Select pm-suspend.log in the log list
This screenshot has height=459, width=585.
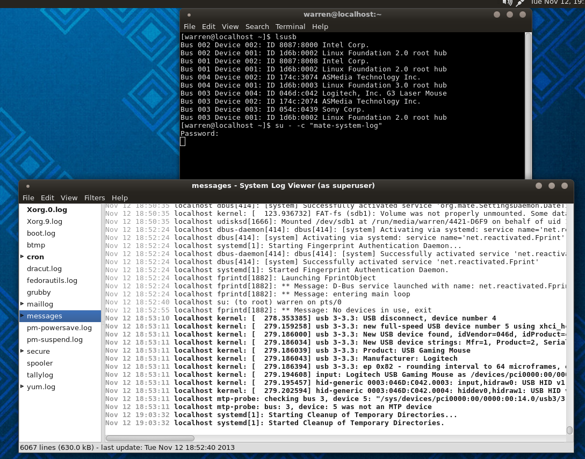[x=55, y=340]
